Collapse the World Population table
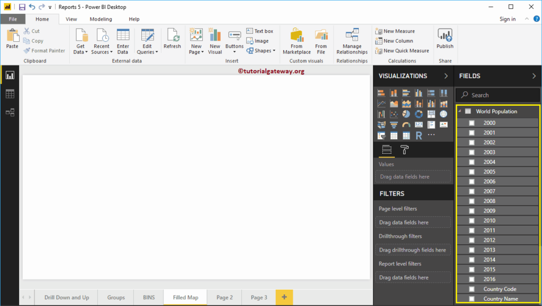 460,111
